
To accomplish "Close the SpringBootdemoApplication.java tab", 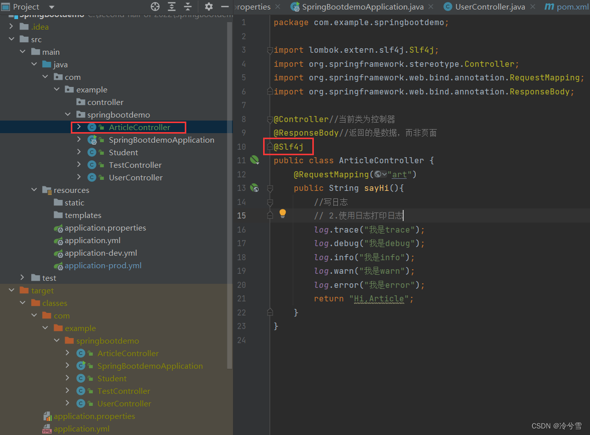I will point(431,7).
